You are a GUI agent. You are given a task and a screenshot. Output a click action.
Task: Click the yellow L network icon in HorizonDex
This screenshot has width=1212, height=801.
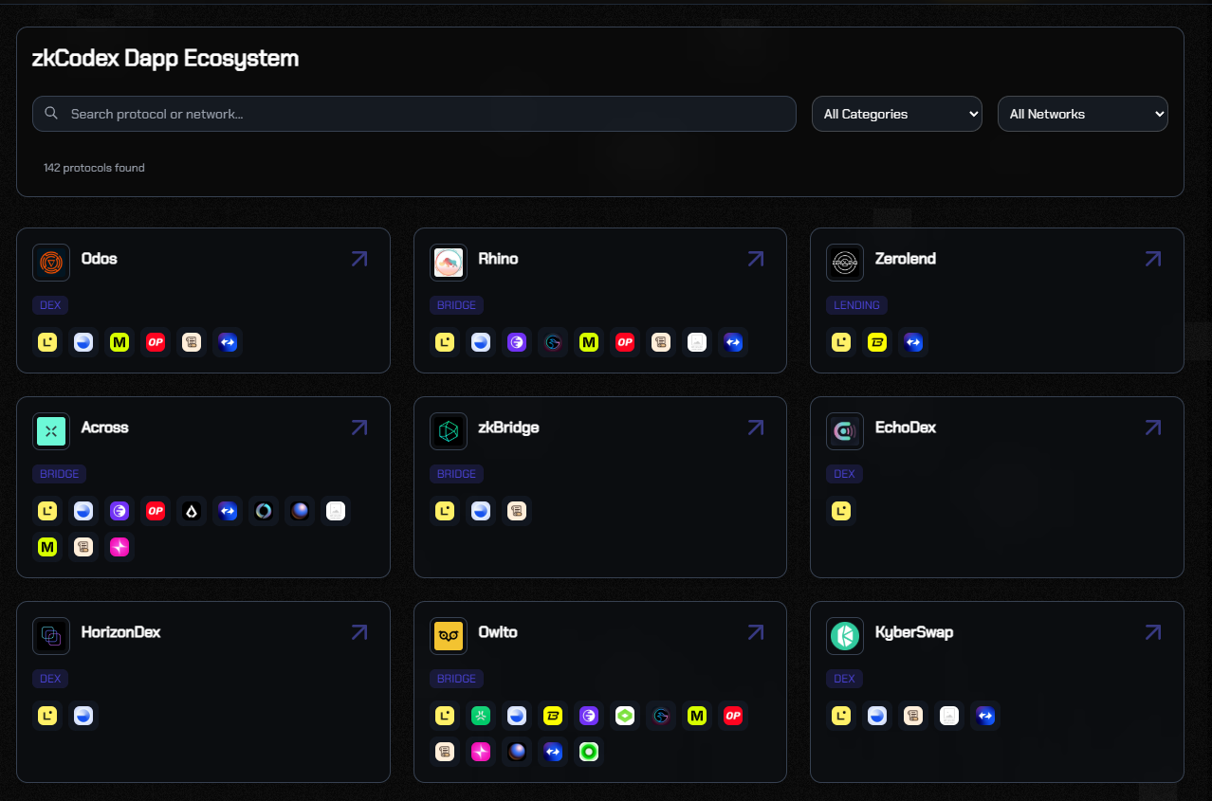(x=47, y=716)
